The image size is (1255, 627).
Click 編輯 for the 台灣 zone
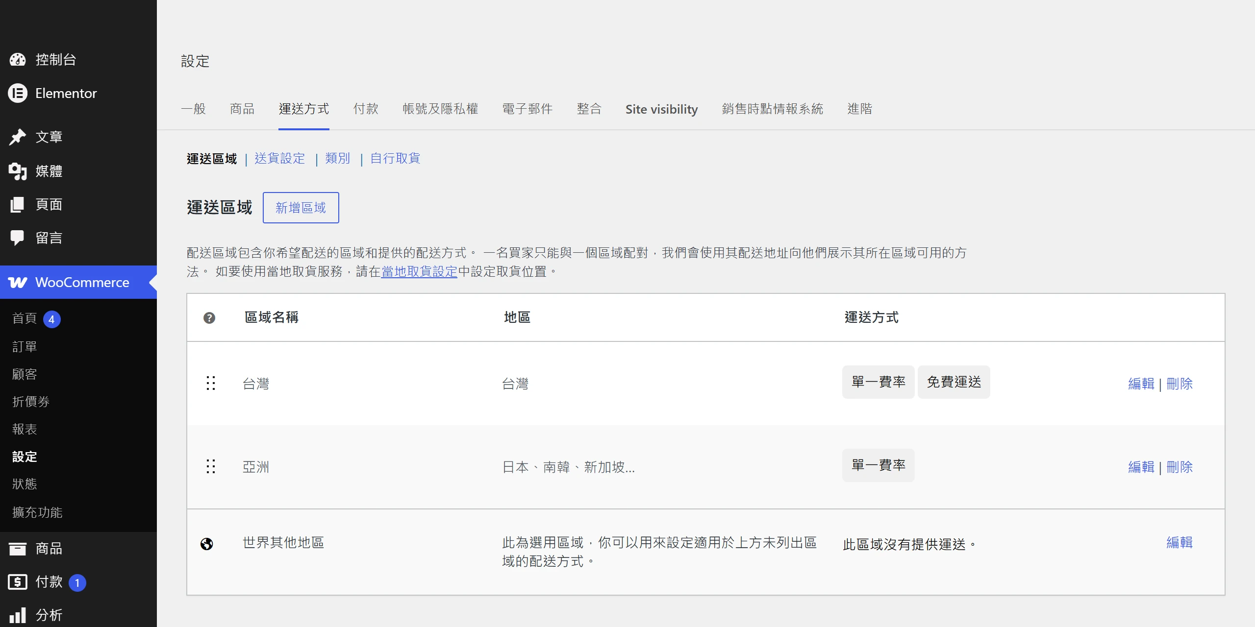tap(1141, 384)
